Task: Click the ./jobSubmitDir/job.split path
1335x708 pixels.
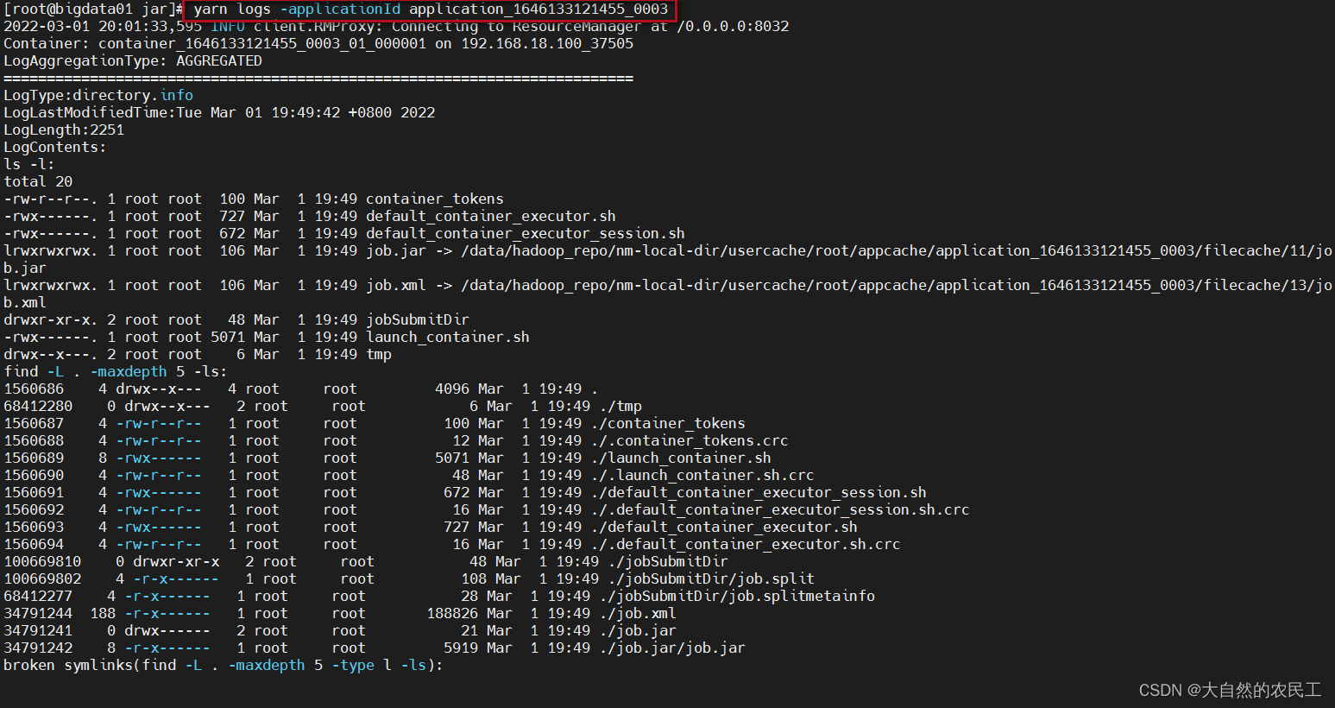Action: (711, 579)
